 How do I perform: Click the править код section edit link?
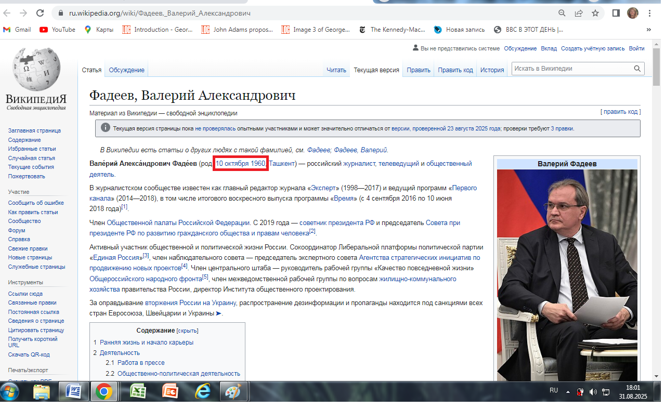[621, 112]
